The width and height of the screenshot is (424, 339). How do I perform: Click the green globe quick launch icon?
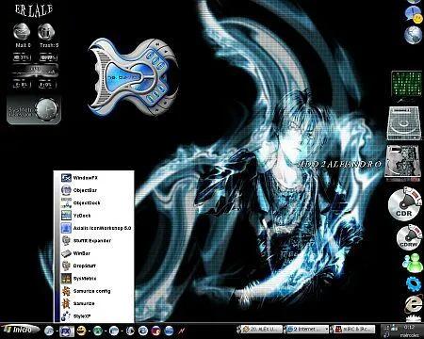tap(98, 331)
